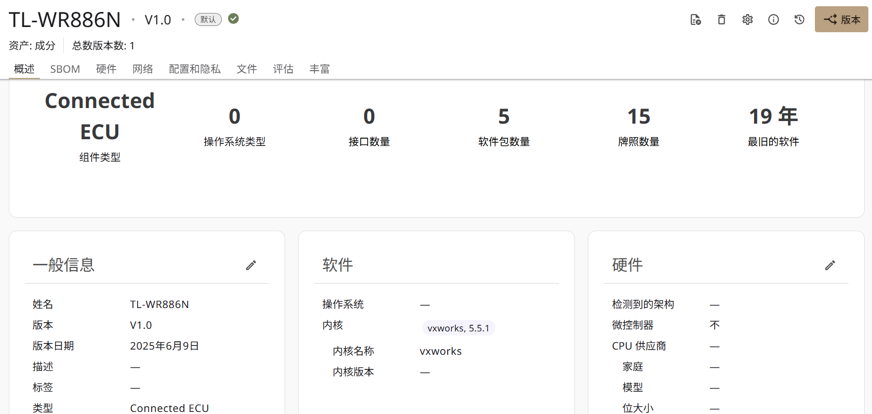
Task: Click the export report document icon
Action: pyautogui.click(x=695, y=20)
